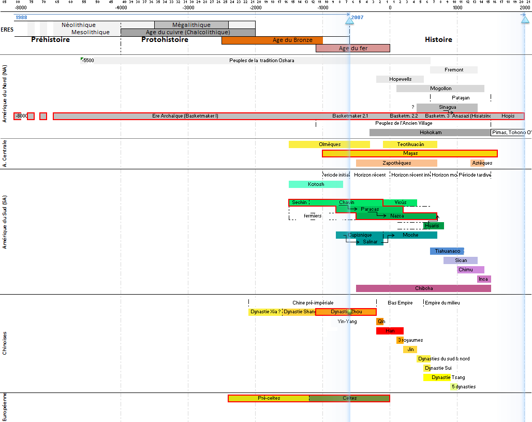
Task: Click the Celtes bar
Action: click(x=349, y=398)
